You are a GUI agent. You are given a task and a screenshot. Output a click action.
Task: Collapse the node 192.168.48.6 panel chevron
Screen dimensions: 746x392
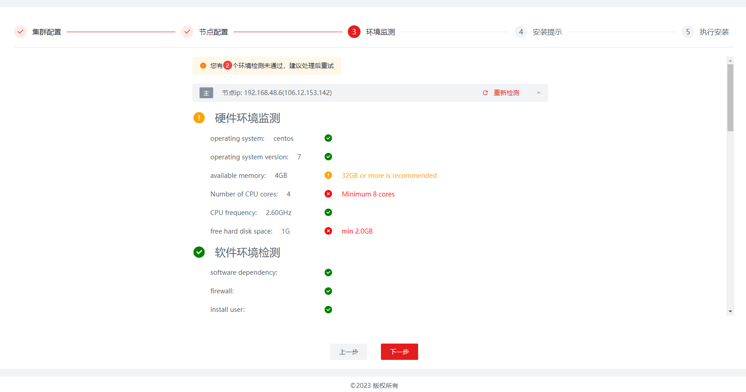(x=539, y=93)
